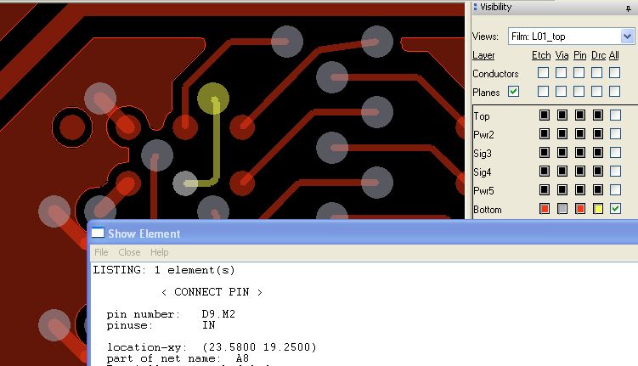
Task: Click the Sig3 layer Drc color box
Action: pos(598,153)
